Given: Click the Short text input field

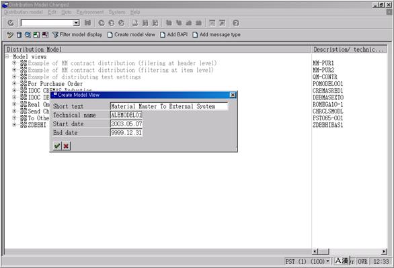Looking at the screenshot, I should coord(169,106).
